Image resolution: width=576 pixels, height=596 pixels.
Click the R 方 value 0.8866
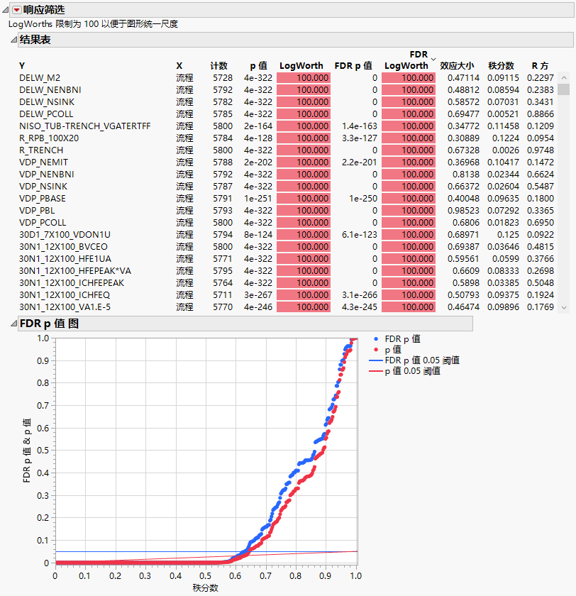click(541, 114)
